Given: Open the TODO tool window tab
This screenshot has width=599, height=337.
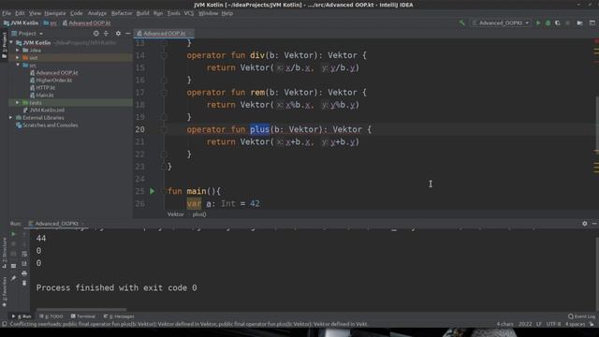Looking at the screenshot, I should pos(51,316).
